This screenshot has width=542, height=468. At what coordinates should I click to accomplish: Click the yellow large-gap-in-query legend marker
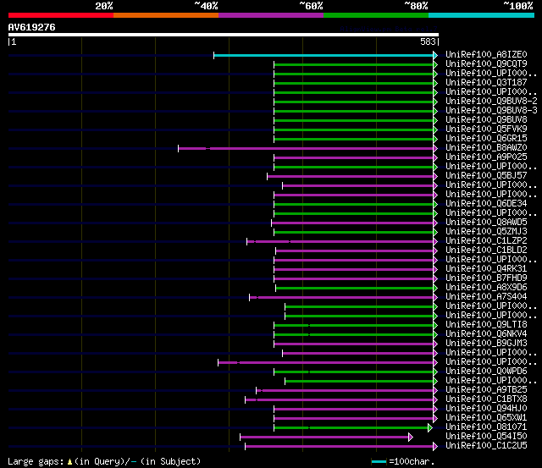click(x=69, y=462)
